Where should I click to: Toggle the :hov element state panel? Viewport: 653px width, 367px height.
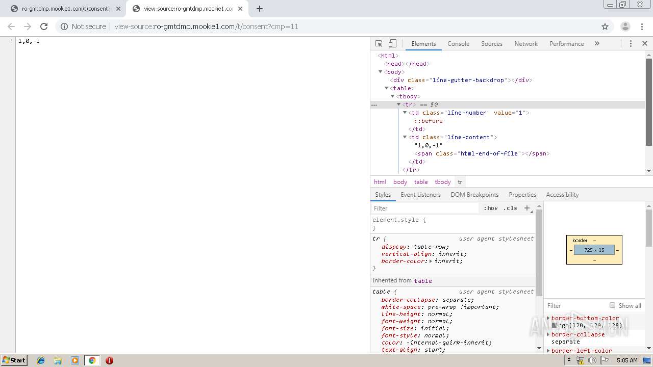point(490,208)
